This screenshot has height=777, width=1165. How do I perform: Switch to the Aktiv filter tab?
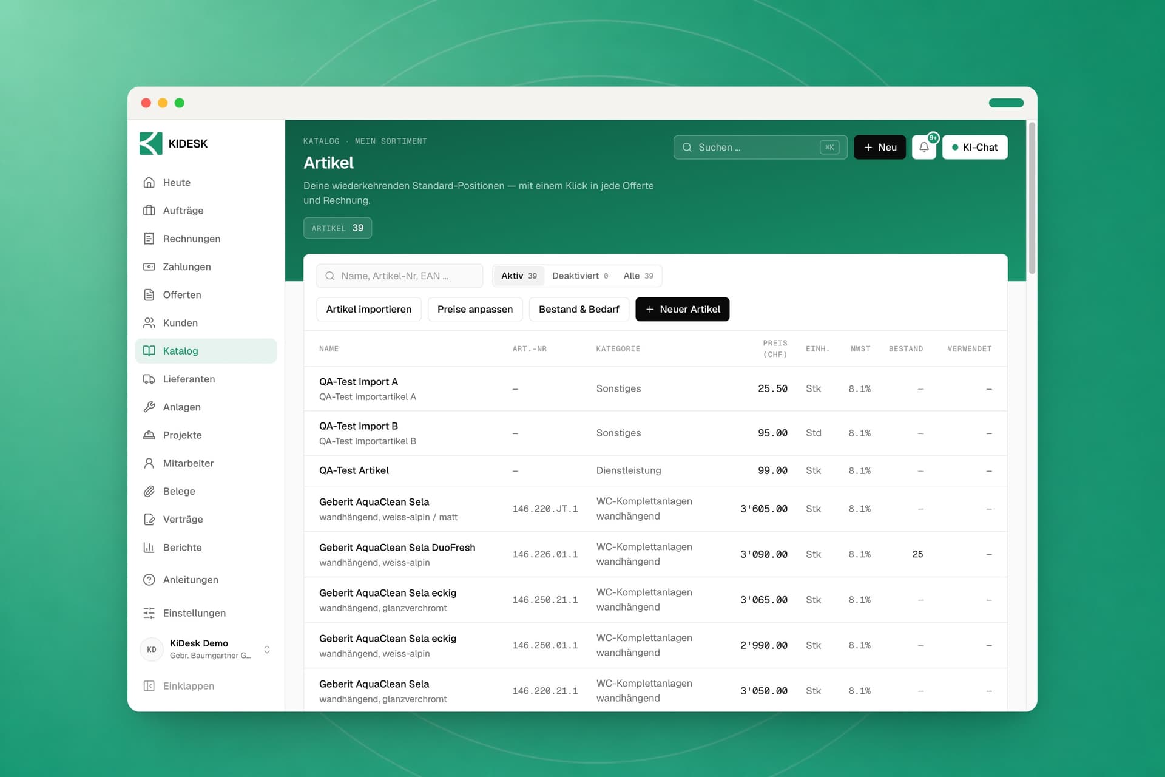coord(519,276)
